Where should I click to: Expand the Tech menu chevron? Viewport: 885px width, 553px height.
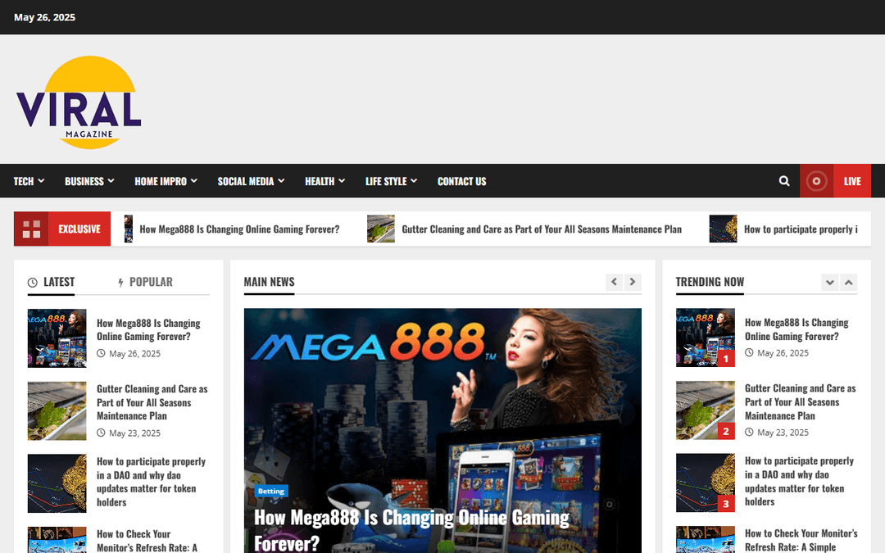pos(41,180)
